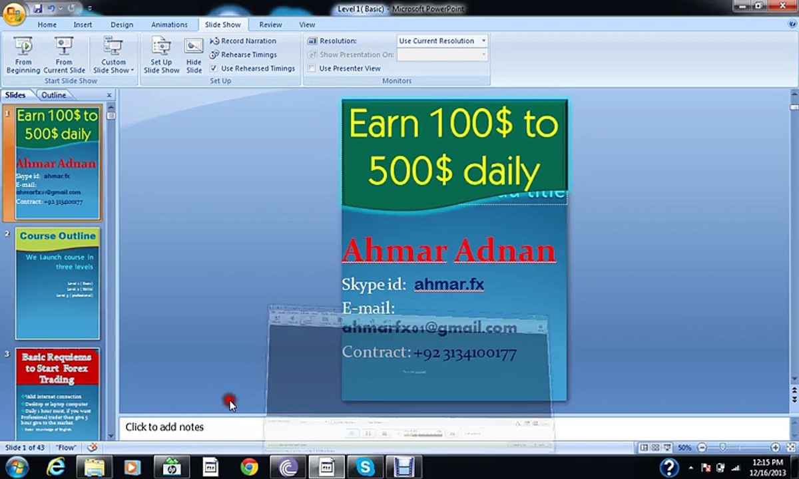Open BitTorrent from taskbar
799x479 pixels.
point(288,467)
